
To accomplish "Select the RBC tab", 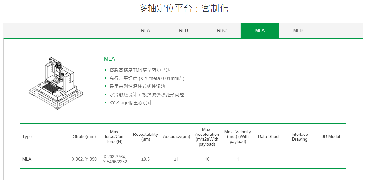I will pos(222,30).
